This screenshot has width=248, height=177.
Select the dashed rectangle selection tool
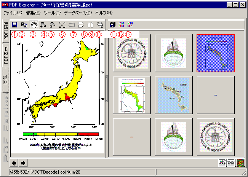click(72, 25)
